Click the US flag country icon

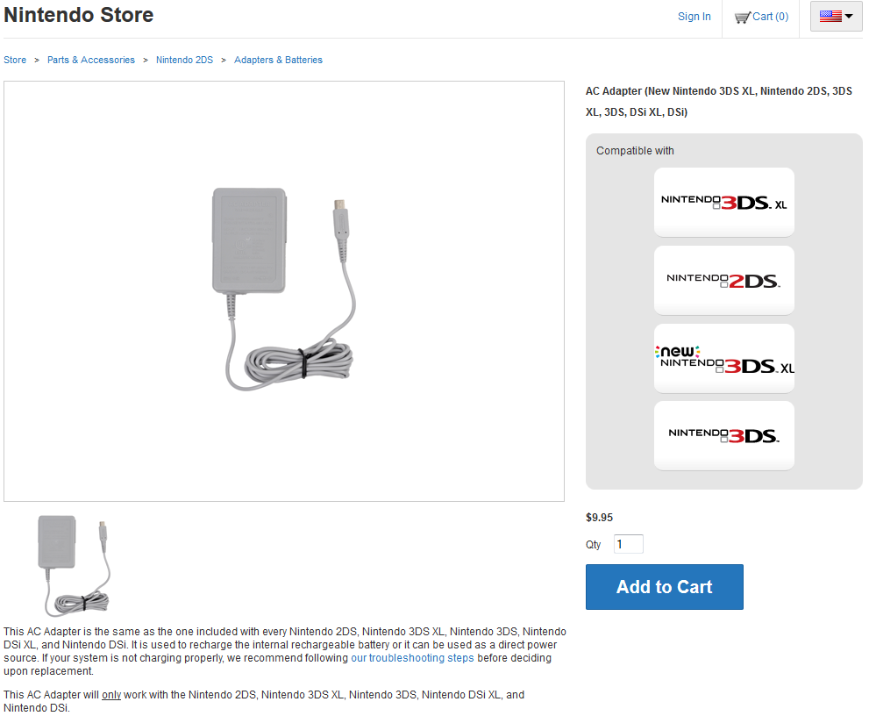click(830, 16)
